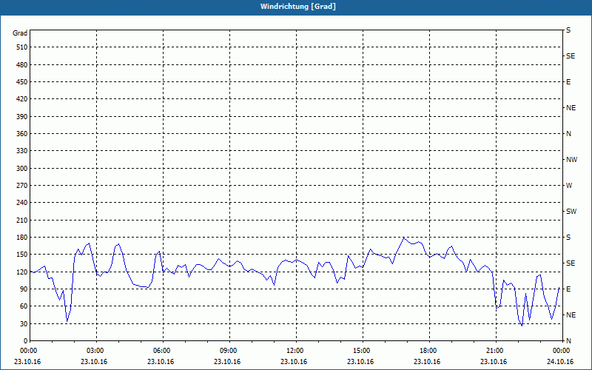Select NE compass label between 30 and 60 levels
This screenshot has width=592, height=370.
coord(571,315)
